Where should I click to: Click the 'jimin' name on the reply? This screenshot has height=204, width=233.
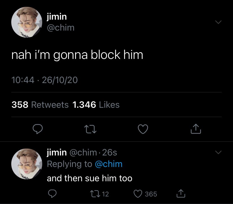tap(57, 152)
